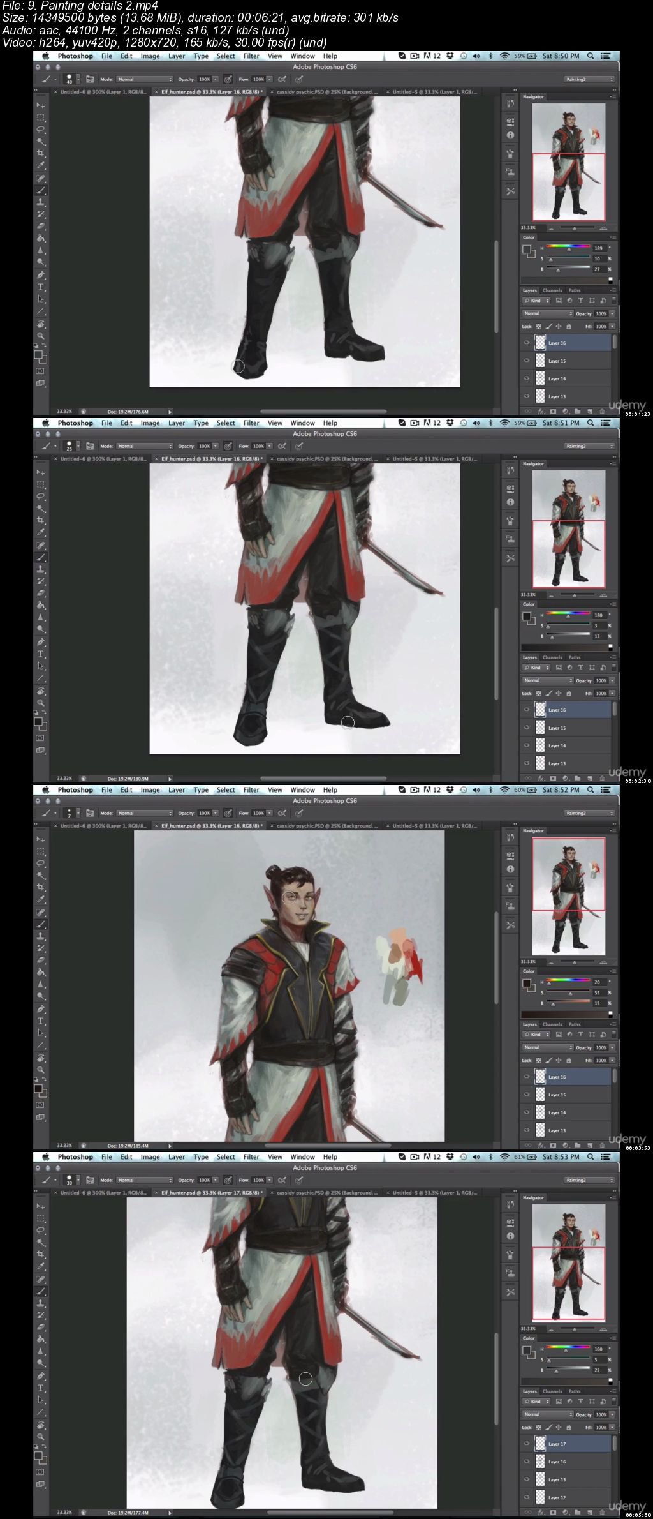Open the Filter menu in the 8:50 PM frame
653x1519 pixels.
[x=251, y=56]
